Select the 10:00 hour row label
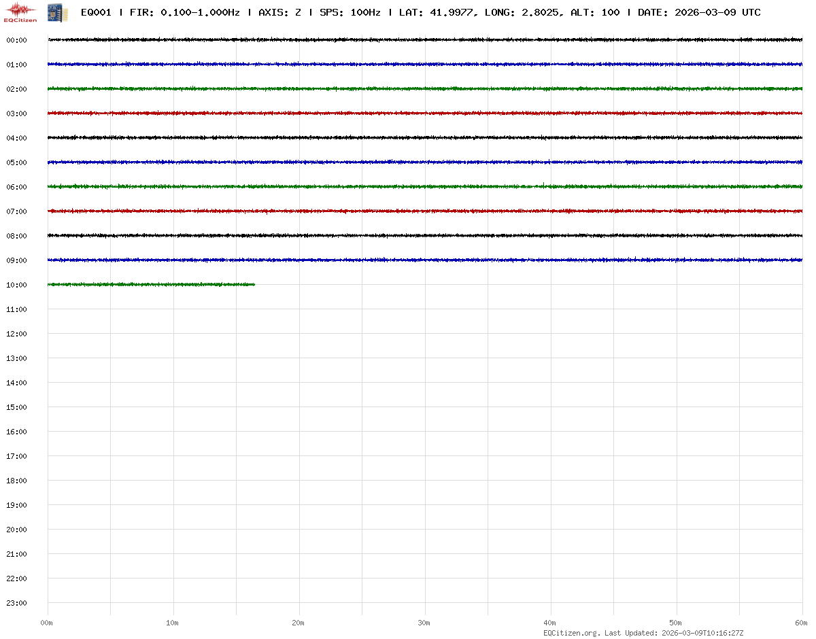Image resolution: width=816 pixels, height=639 pixels. pos(16,285)
